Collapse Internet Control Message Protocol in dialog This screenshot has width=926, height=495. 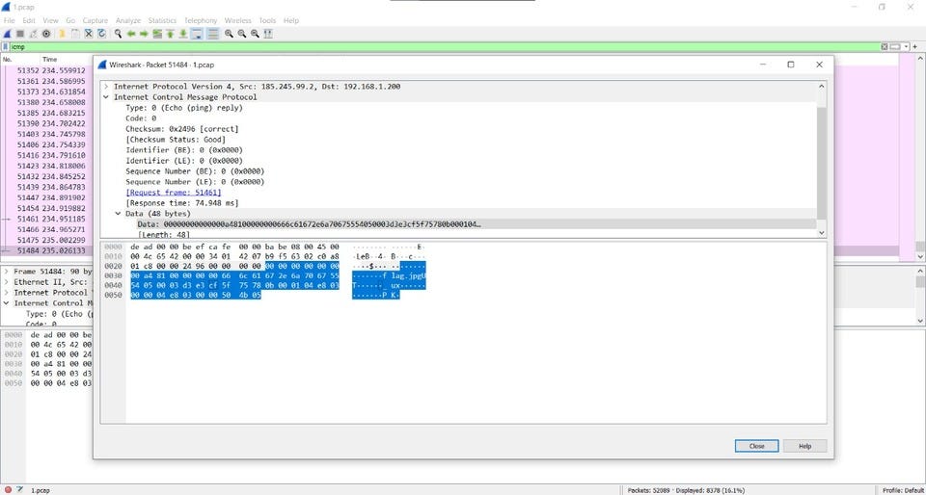(x=106, y=97)
